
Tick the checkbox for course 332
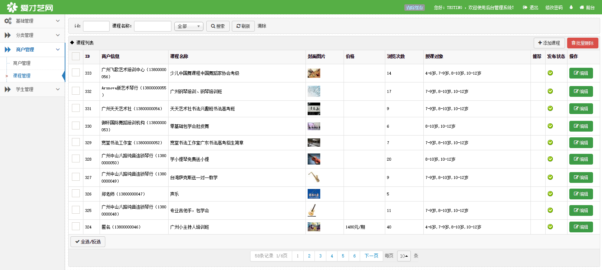point(76,91)
